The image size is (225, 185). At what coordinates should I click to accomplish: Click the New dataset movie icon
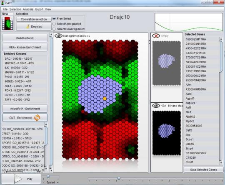pyautogui.click(x=8, y=23)
